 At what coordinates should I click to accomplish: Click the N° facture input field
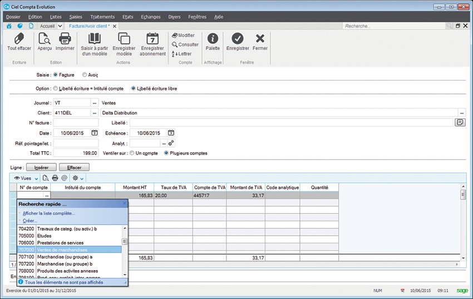pos(76,123)
